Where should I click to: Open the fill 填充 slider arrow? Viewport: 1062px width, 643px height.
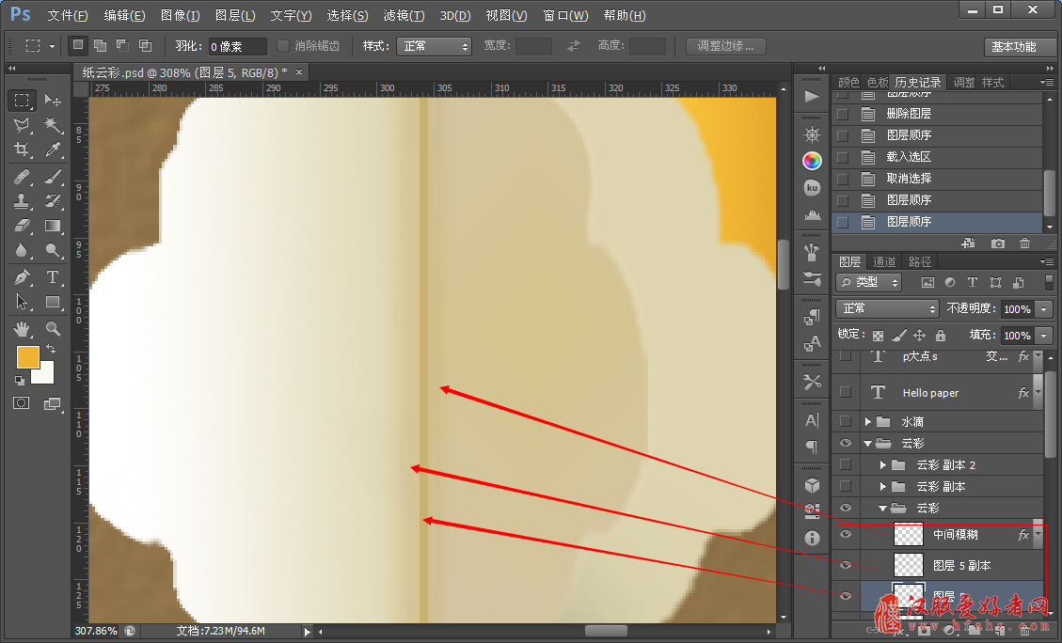[x=1044, y=335]
